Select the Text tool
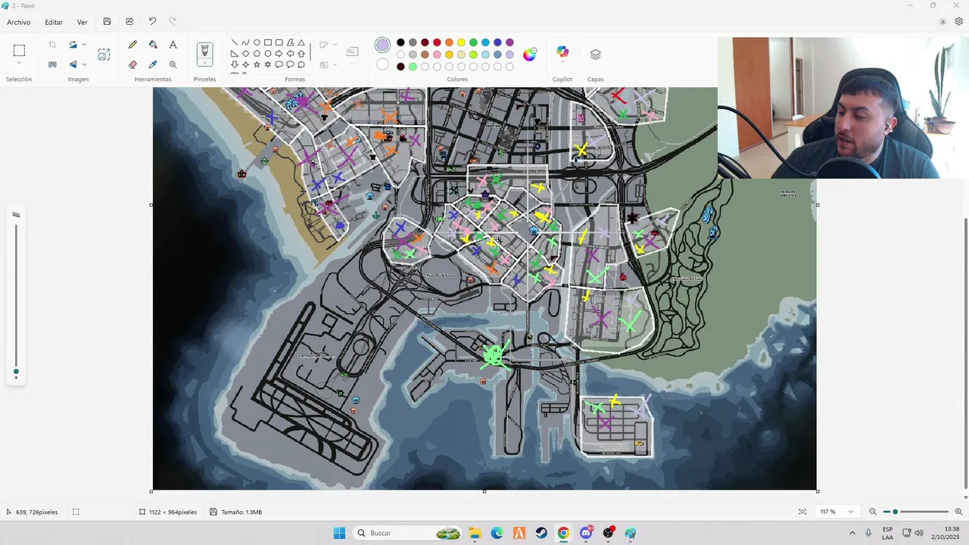 (x=173, y=45)
